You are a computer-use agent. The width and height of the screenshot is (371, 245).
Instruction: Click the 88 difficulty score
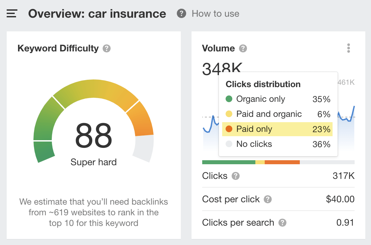[x=94, y=135]
